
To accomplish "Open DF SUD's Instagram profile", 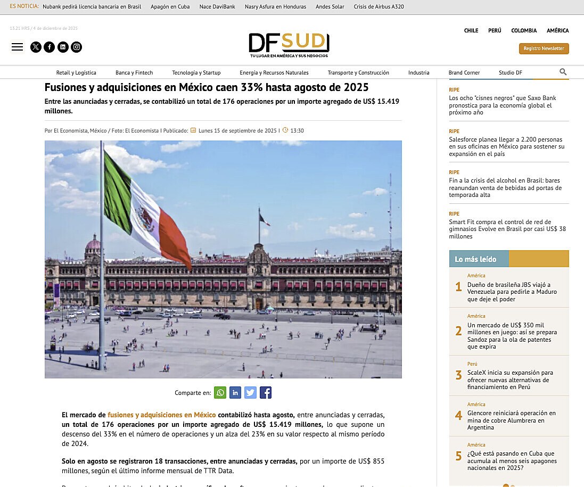I will coord(77,47).
